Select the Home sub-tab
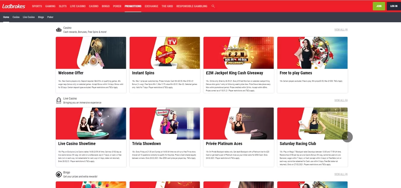Viewport: 401px width, 188px height. point(6,17)
